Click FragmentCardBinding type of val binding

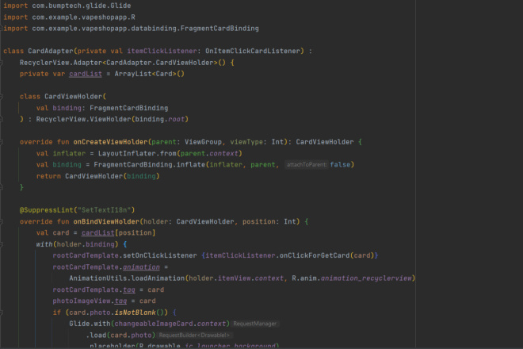click(x=128, y=108)
